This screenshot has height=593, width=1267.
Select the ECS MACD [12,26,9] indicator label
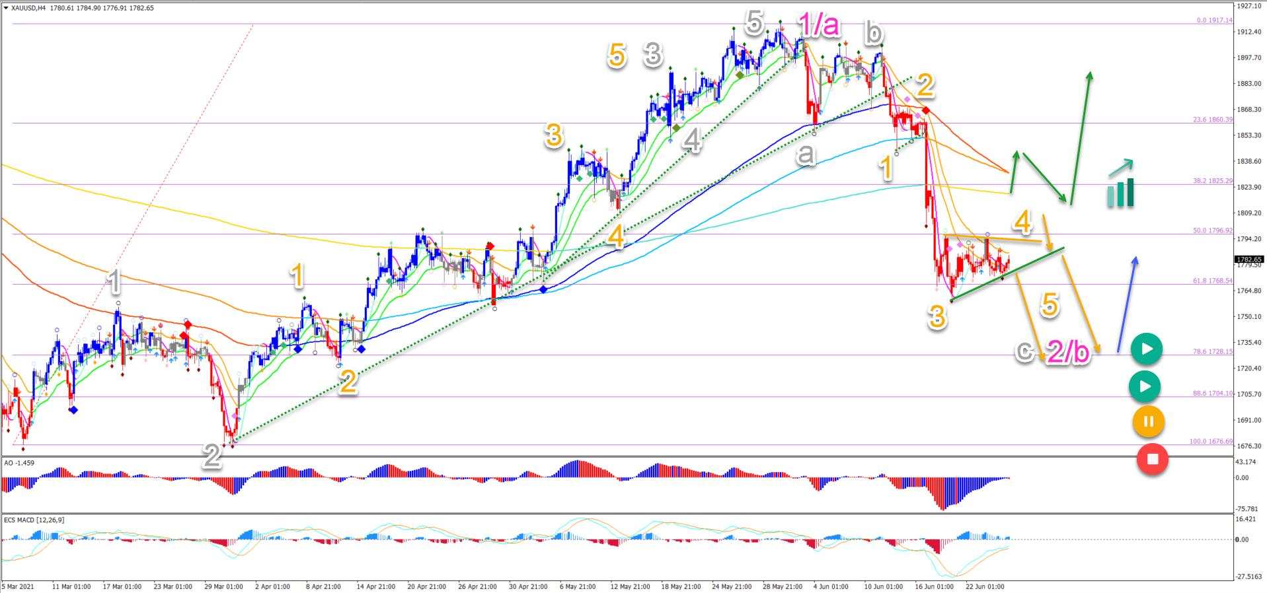[34, 520]
